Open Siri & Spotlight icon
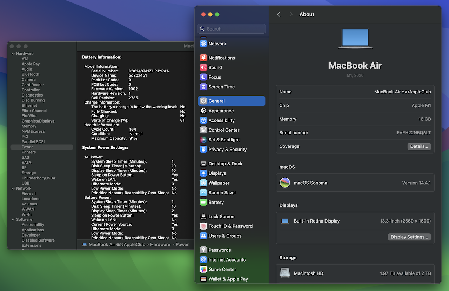The width and height of the screenshot is (449, 291). [203, 140]
